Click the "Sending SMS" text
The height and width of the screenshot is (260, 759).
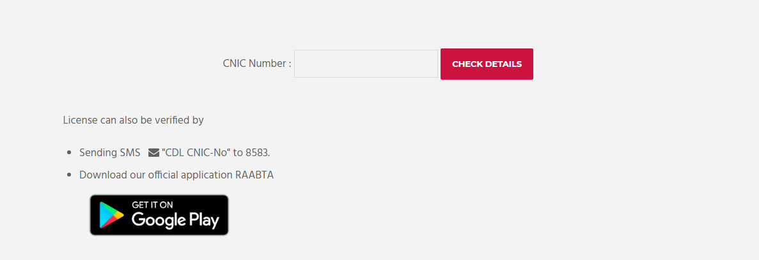pyautogui.click(x=109, y=153)
